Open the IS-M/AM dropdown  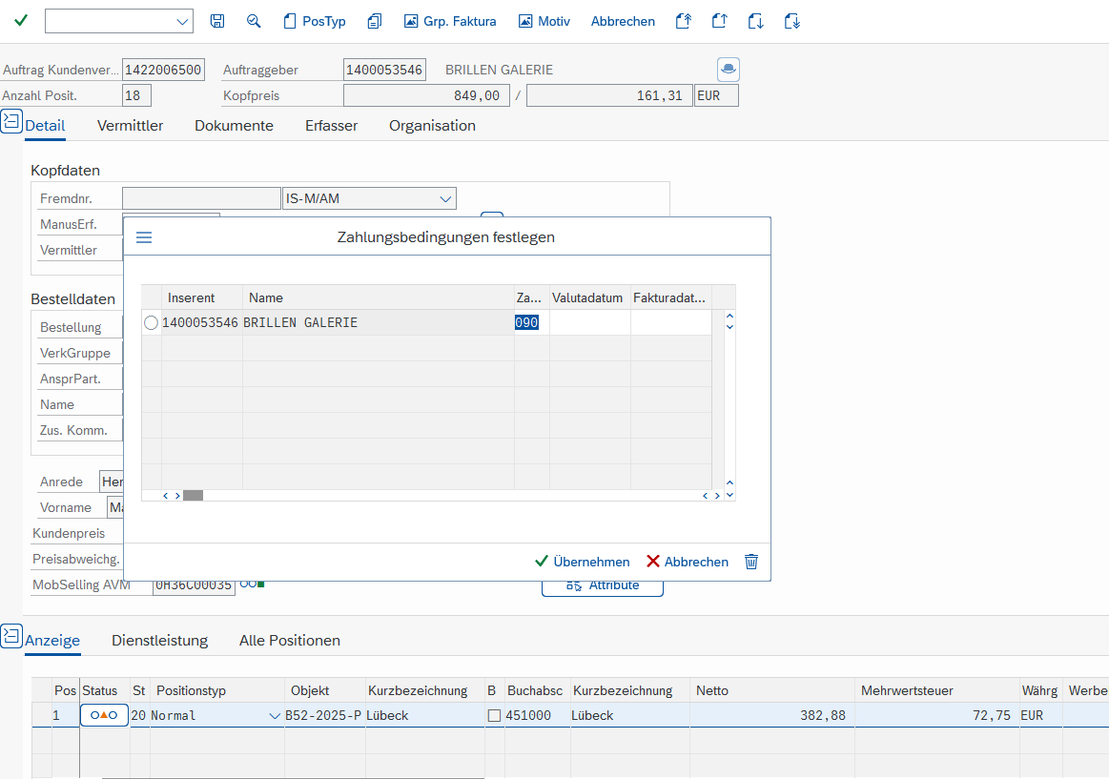pos(445,198)
